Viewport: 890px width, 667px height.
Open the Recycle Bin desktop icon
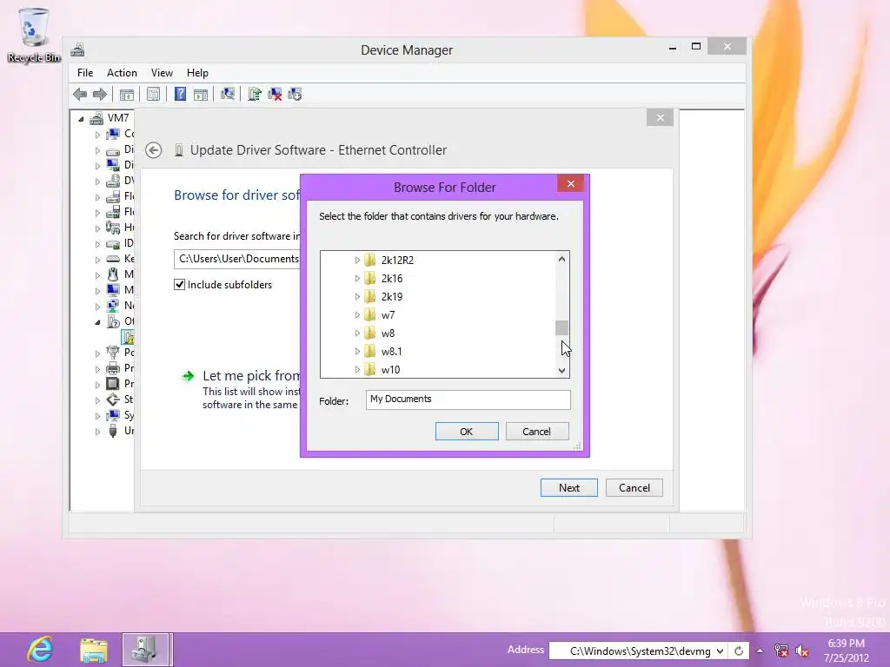coord(34,34)
